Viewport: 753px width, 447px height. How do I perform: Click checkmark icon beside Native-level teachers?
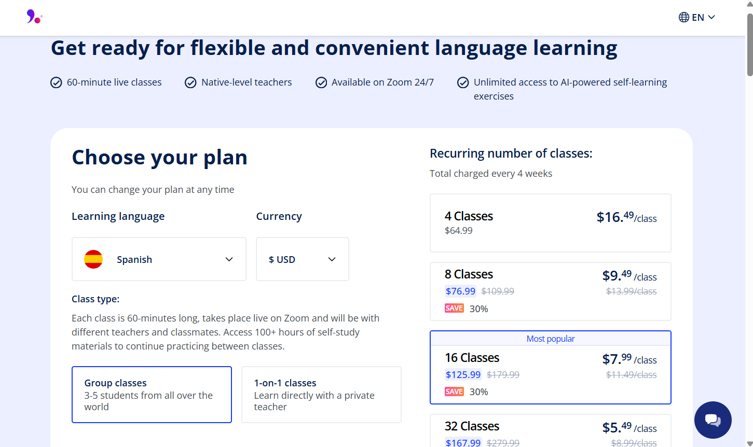(190, 82)
